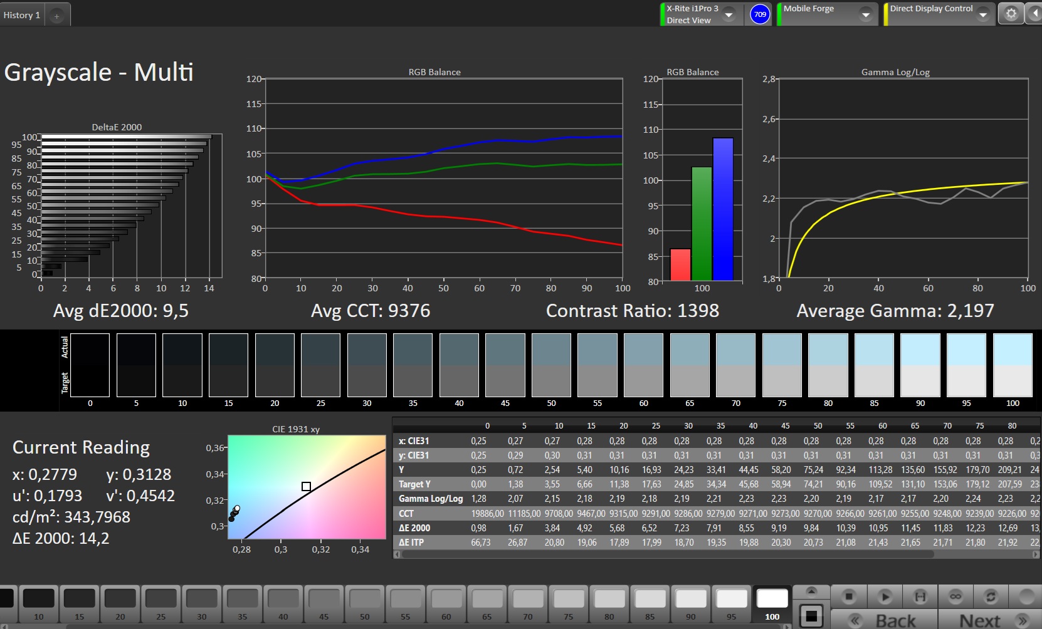The image size is (1042, 629).
Task: Select the 20 percent gray patch button
Action: (x=120, y=605)
